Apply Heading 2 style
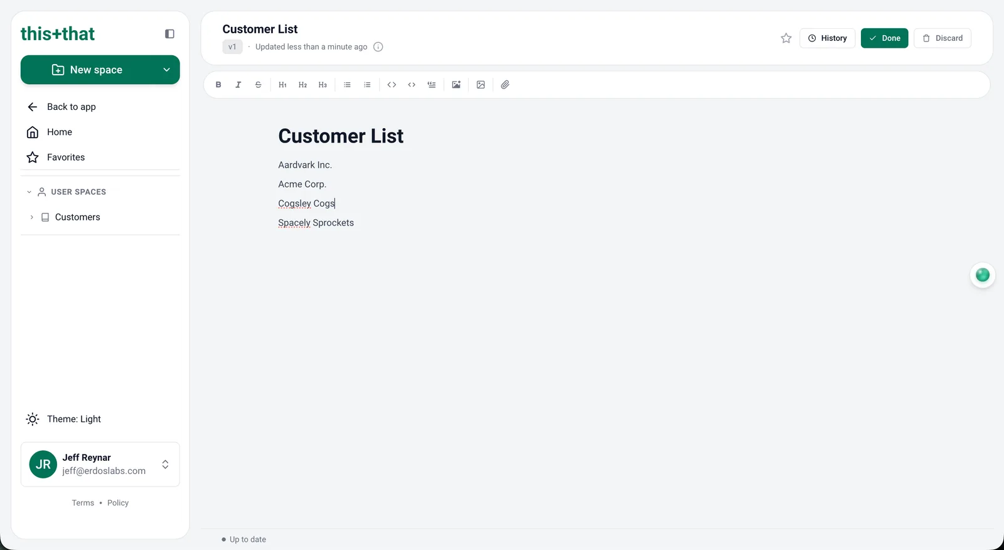This screenshot has height=550, width=1004. [x=302, y=85]
